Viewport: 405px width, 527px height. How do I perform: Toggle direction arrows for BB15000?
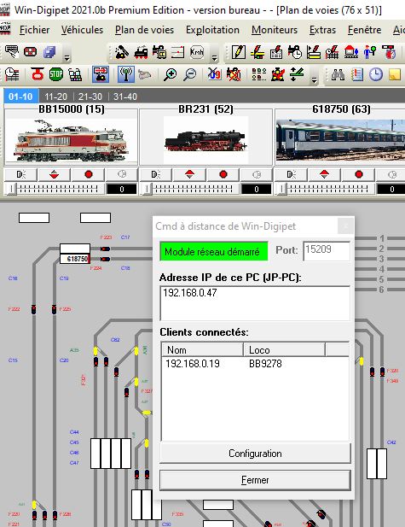point(55,174)
